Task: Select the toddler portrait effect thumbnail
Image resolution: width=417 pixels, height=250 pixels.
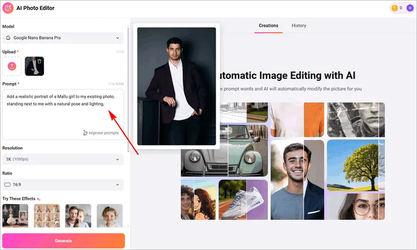Action: coord(110,216)
